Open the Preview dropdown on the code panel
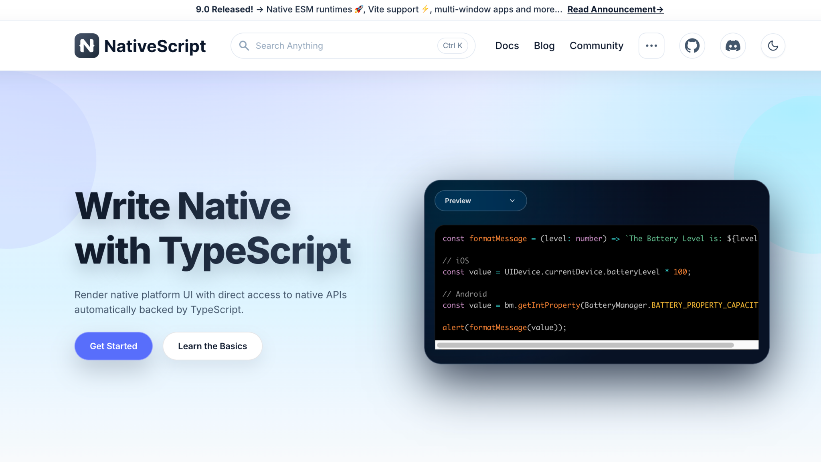The width and height of the screenshot is (821, 462). 481,201
